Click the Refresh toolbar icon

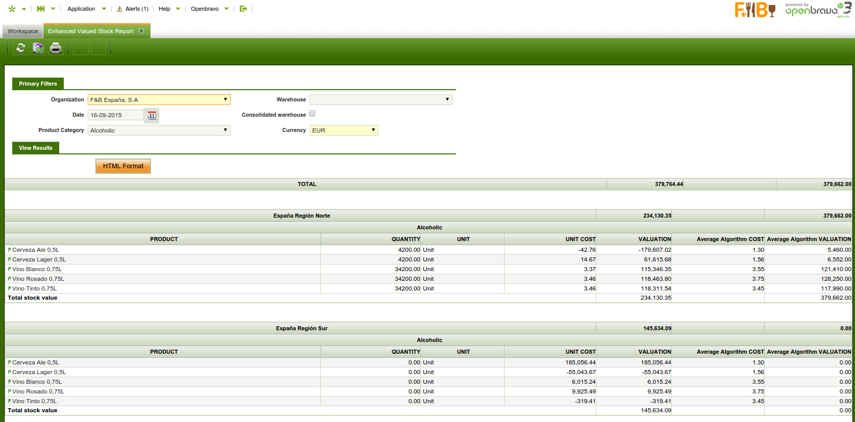click(21, 48)
